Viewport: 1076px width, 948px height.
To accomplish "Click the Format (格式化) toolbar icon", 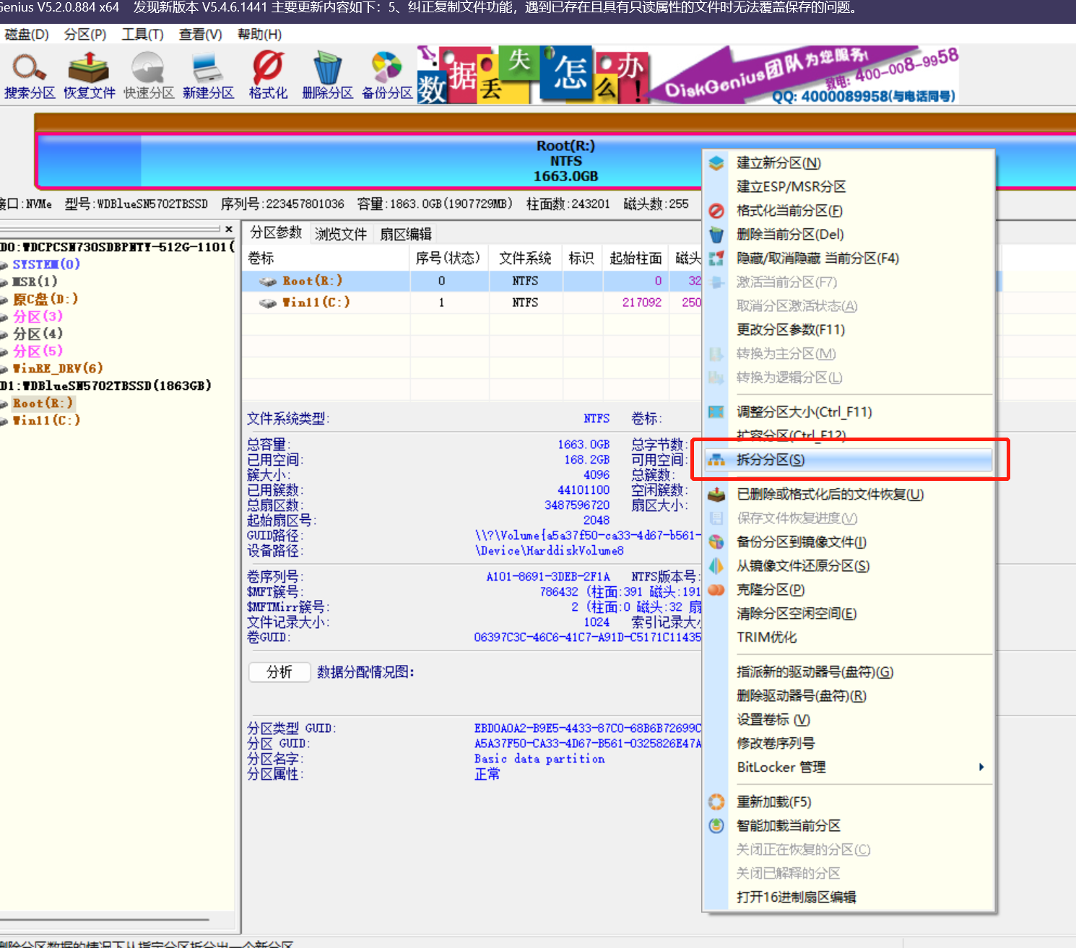I will [x=268, y=75].
